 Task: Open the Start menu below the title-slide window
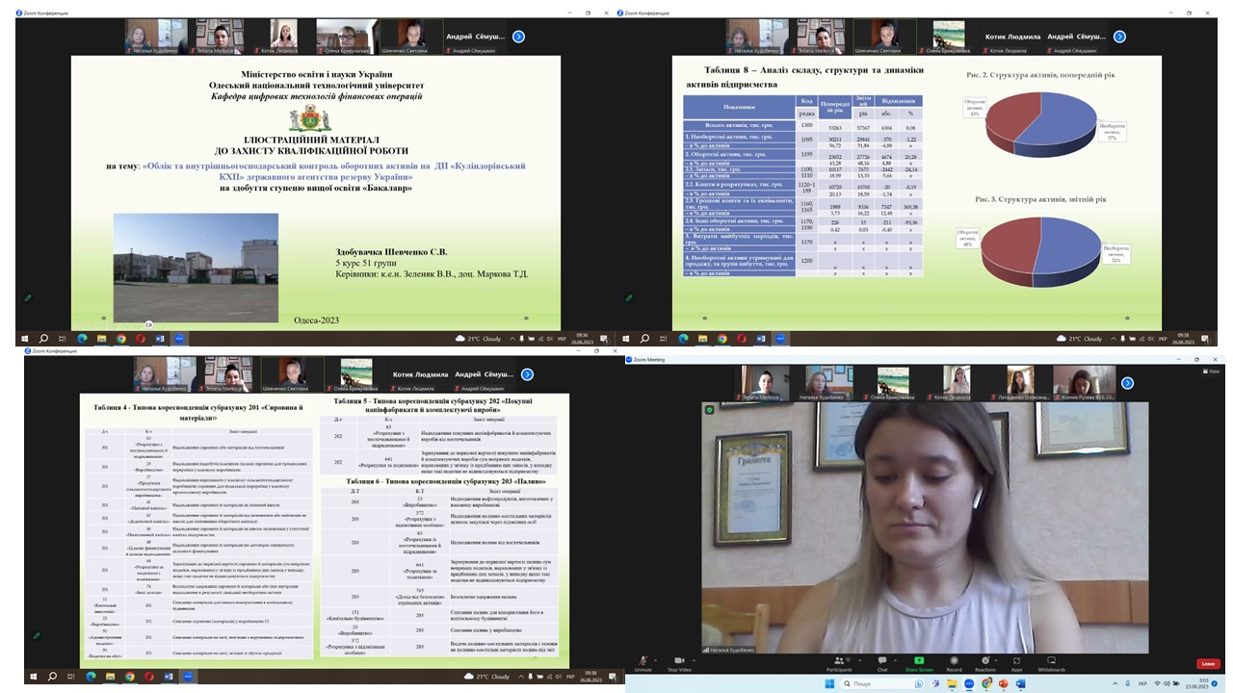pyautogui.click(x=24, y=339)
